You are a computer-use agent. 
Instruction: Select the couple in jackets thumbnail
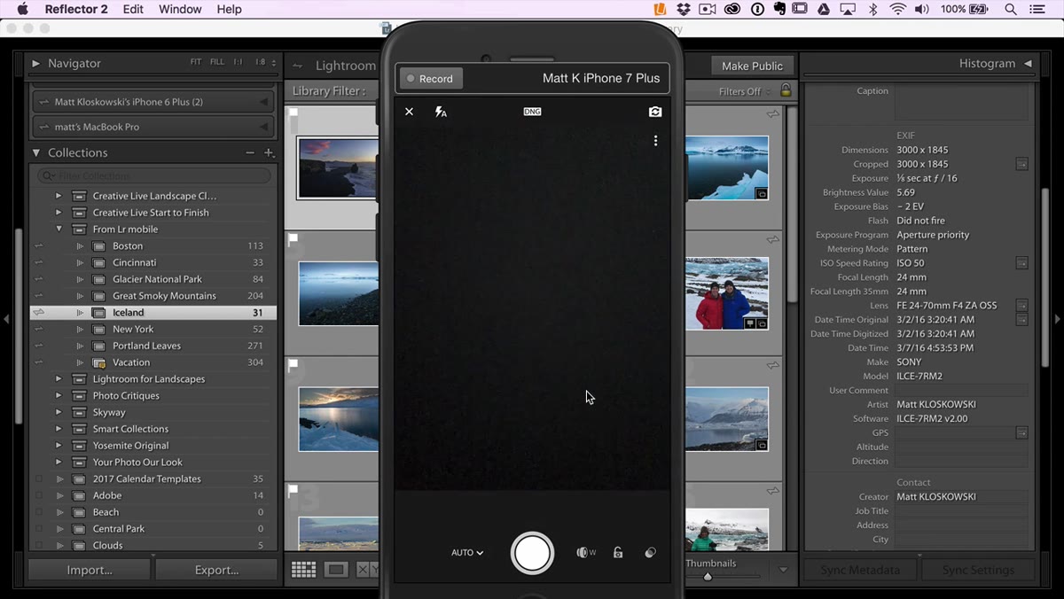[727, 294]
